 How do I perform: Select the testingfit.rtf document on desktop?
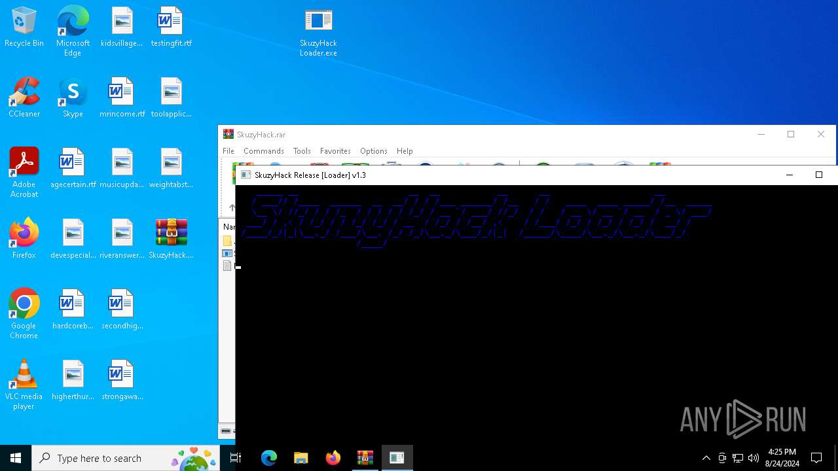click(171, 27)
